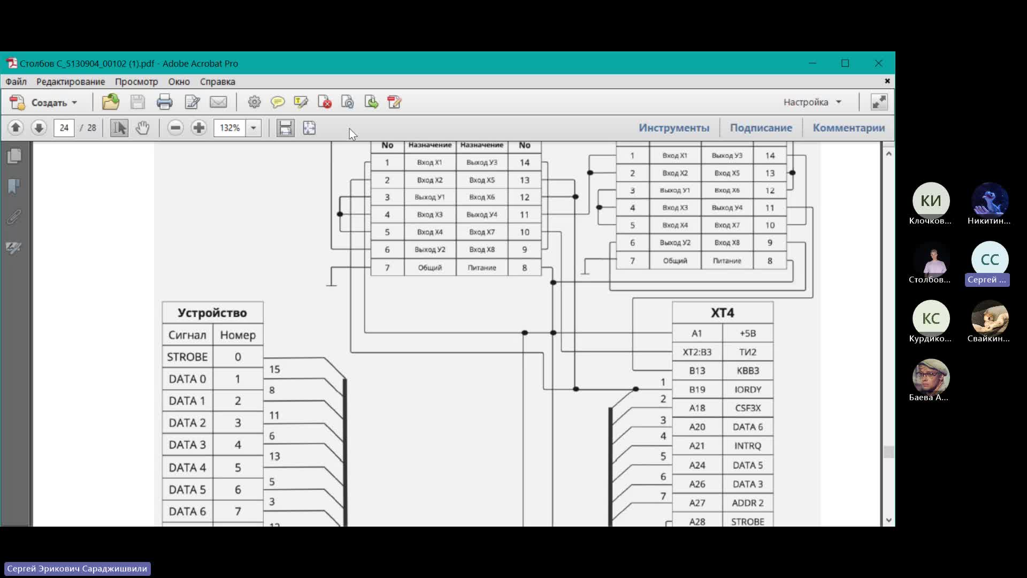Viewport: 1027px width, 578px height.
Task: Click the INTRQ cell in XT4 table
Action: coord(748,446)
